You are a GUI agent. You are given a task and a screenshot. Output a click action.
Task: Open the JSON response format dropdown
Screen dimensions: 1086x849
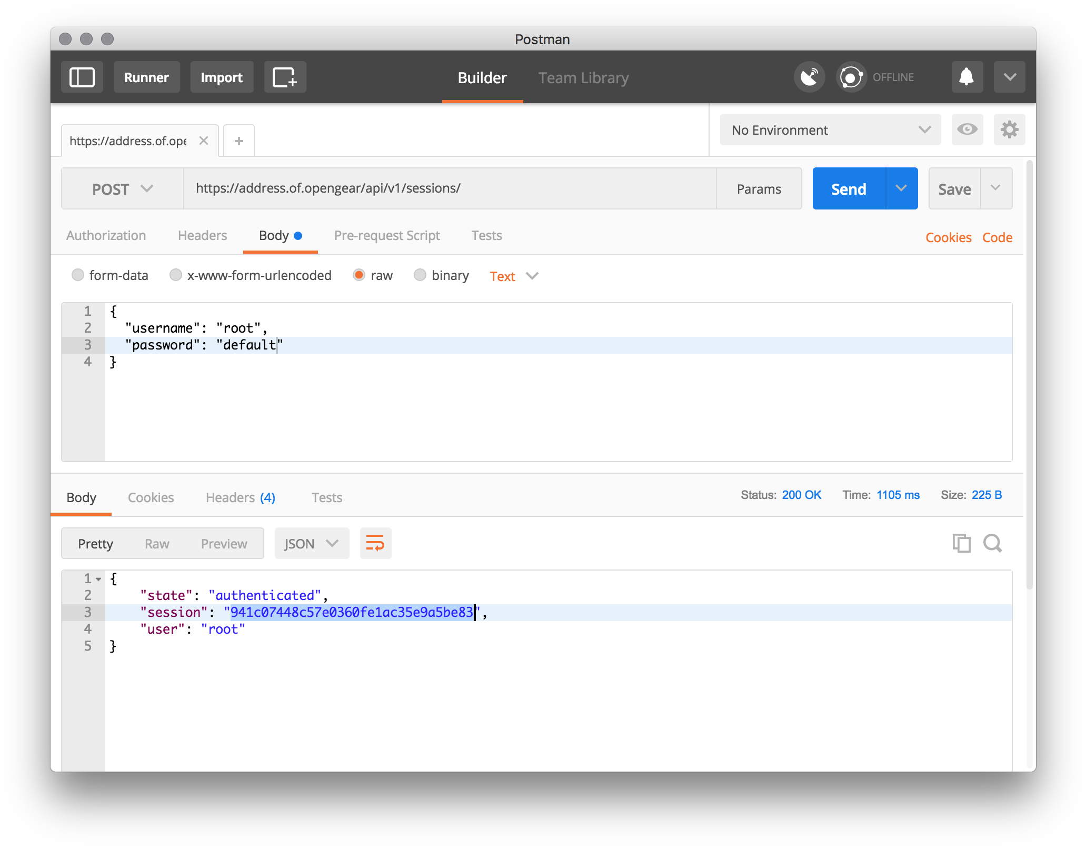(312, 543)
